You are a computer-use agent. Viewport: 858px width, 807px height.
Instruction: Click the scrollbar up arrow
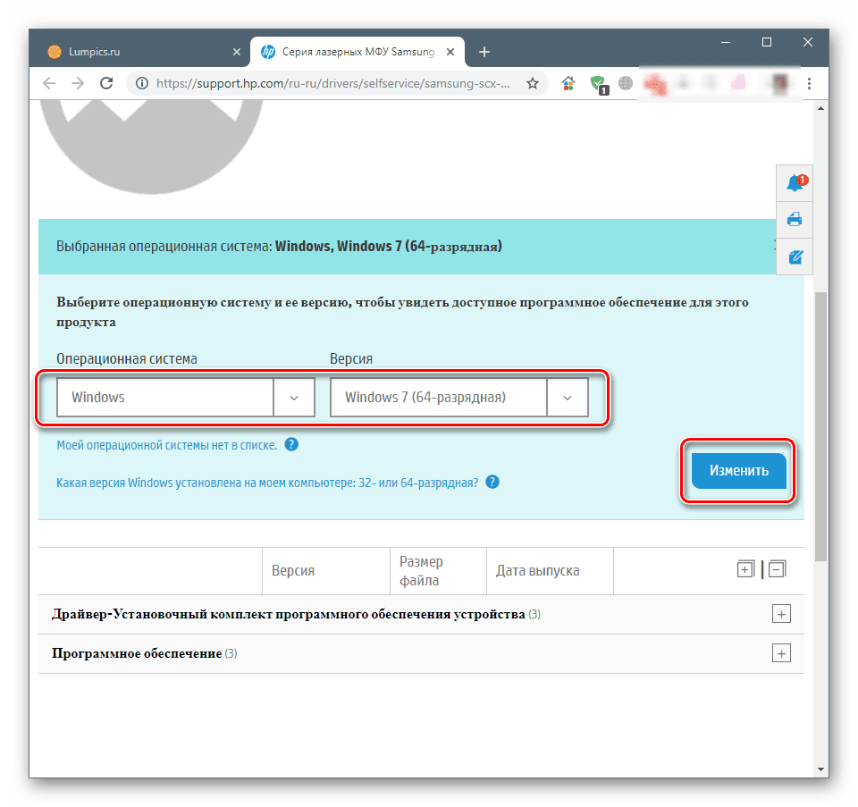tap(820, 108)
